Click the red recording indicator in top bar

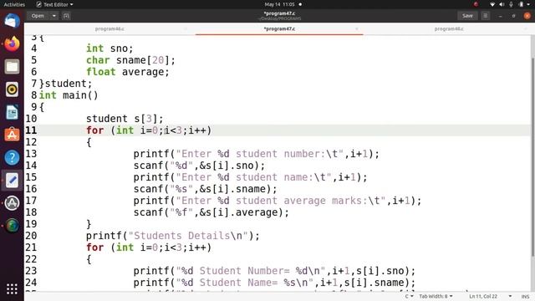[476, 4]
